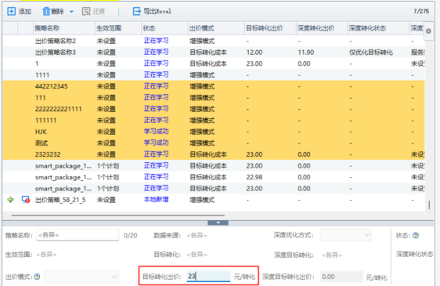The image size is (440, 286).
Task: Click the 22.98 target bid cell
Action: coord(254,177)
